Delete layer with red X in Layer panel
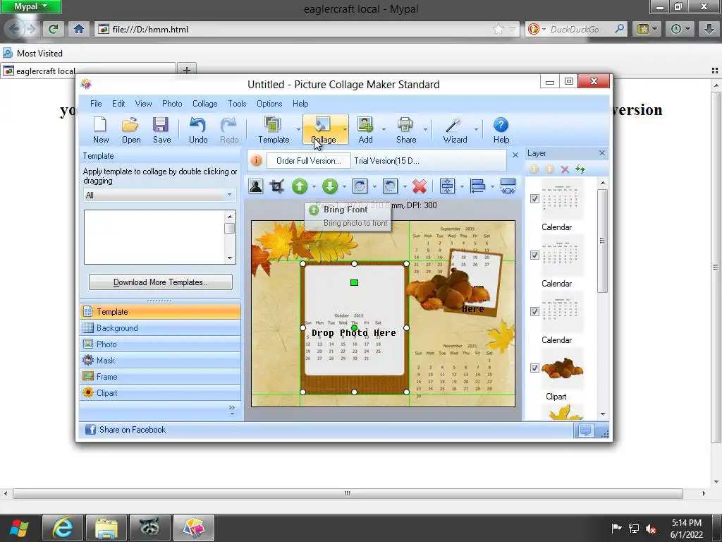The image size is (722, 542). click(565, 169)
